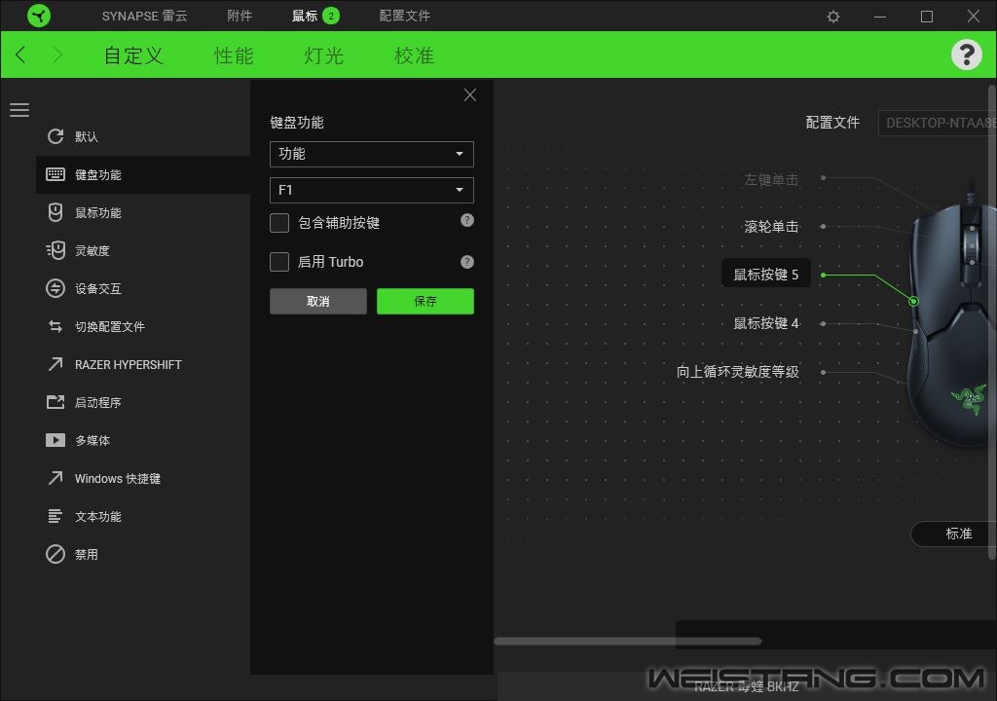This screenshot has height=701, width=997.
Task: Switch to the 鼠标 tab
Action: tap(305, 16)
